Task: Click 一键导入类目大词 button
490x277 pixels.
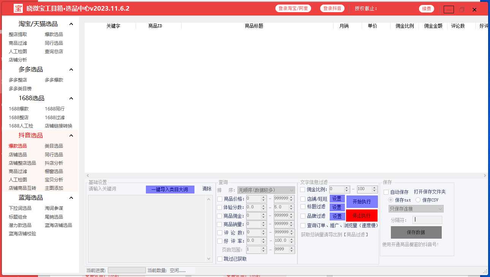Action: [170, 189]
